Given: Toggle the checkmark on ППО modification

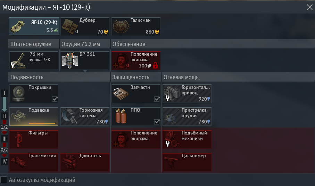Looking at the screenshot, I should point(157,122).
